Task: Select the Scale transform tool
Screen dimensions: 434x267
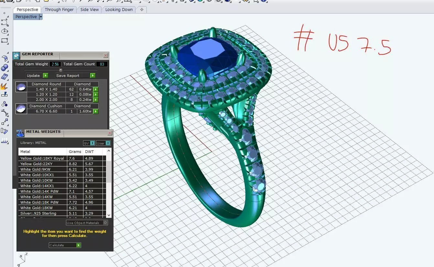Action: (5, 122)
